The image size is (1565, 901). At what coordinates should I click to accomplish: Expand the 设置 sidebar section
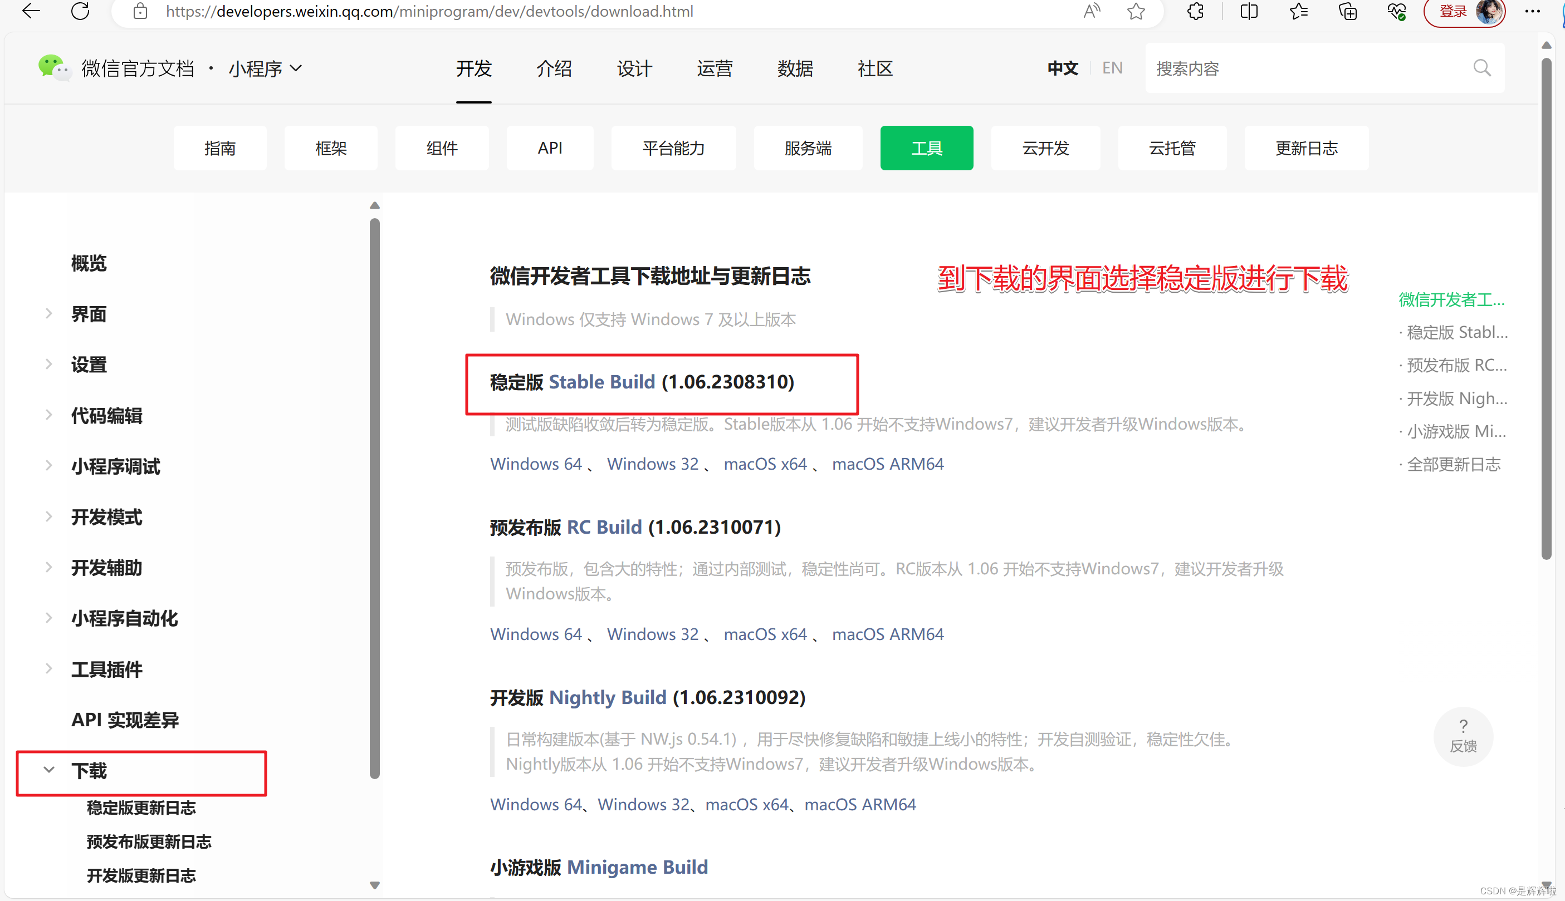[x=49, y=365]
